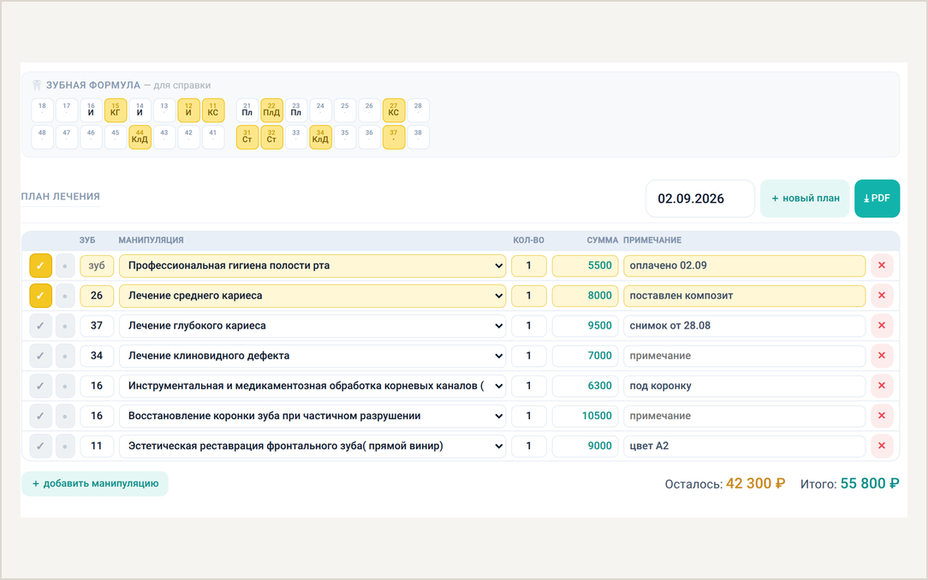Click the note field containing цвет A2
The width and height of the screenshot is (928, 580).
[x=745, y=446]
